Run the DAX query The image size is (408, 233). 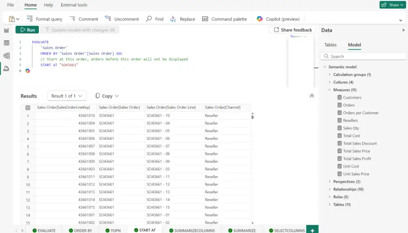[27, 30]
